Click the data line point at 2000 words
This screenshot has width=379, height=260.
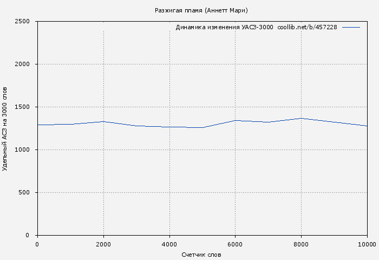tap(103, 121)
